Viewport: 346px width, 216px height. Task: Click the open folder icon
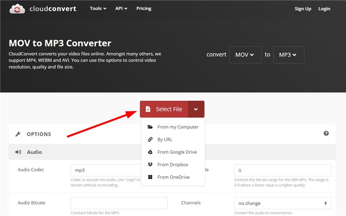[x=150, y=127]
